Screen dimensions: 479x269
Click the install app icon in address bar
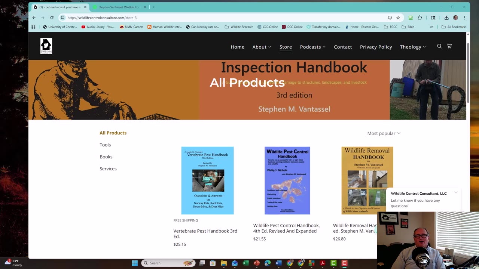[390, 18]
